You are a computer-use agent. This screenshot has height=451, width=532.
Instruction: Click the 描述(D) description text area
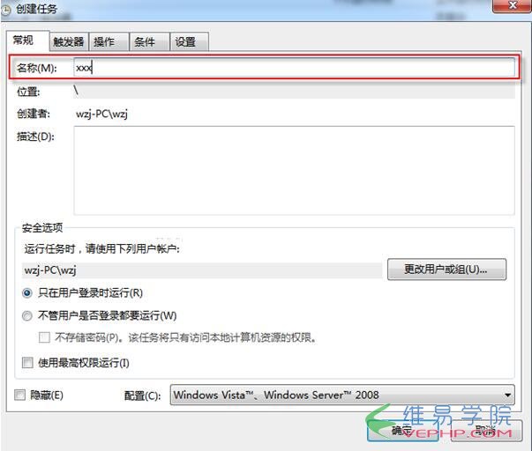(x=294, y=170)
